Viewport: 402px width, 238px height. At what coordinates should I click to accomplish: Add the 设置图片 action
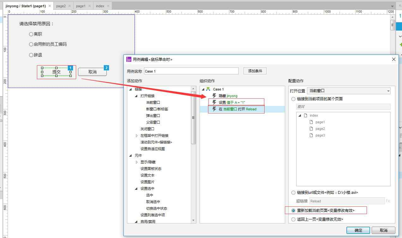[x=147, y=182]
